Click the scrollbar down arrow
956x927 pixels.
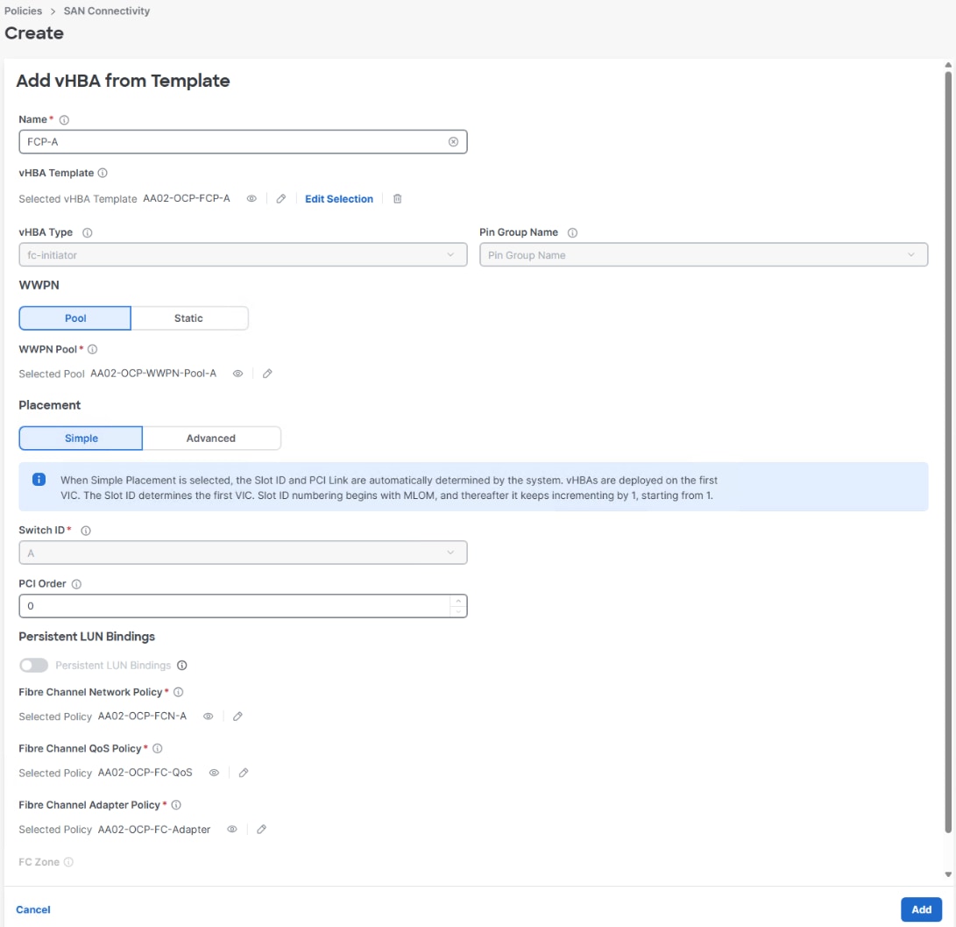point(948,874)
